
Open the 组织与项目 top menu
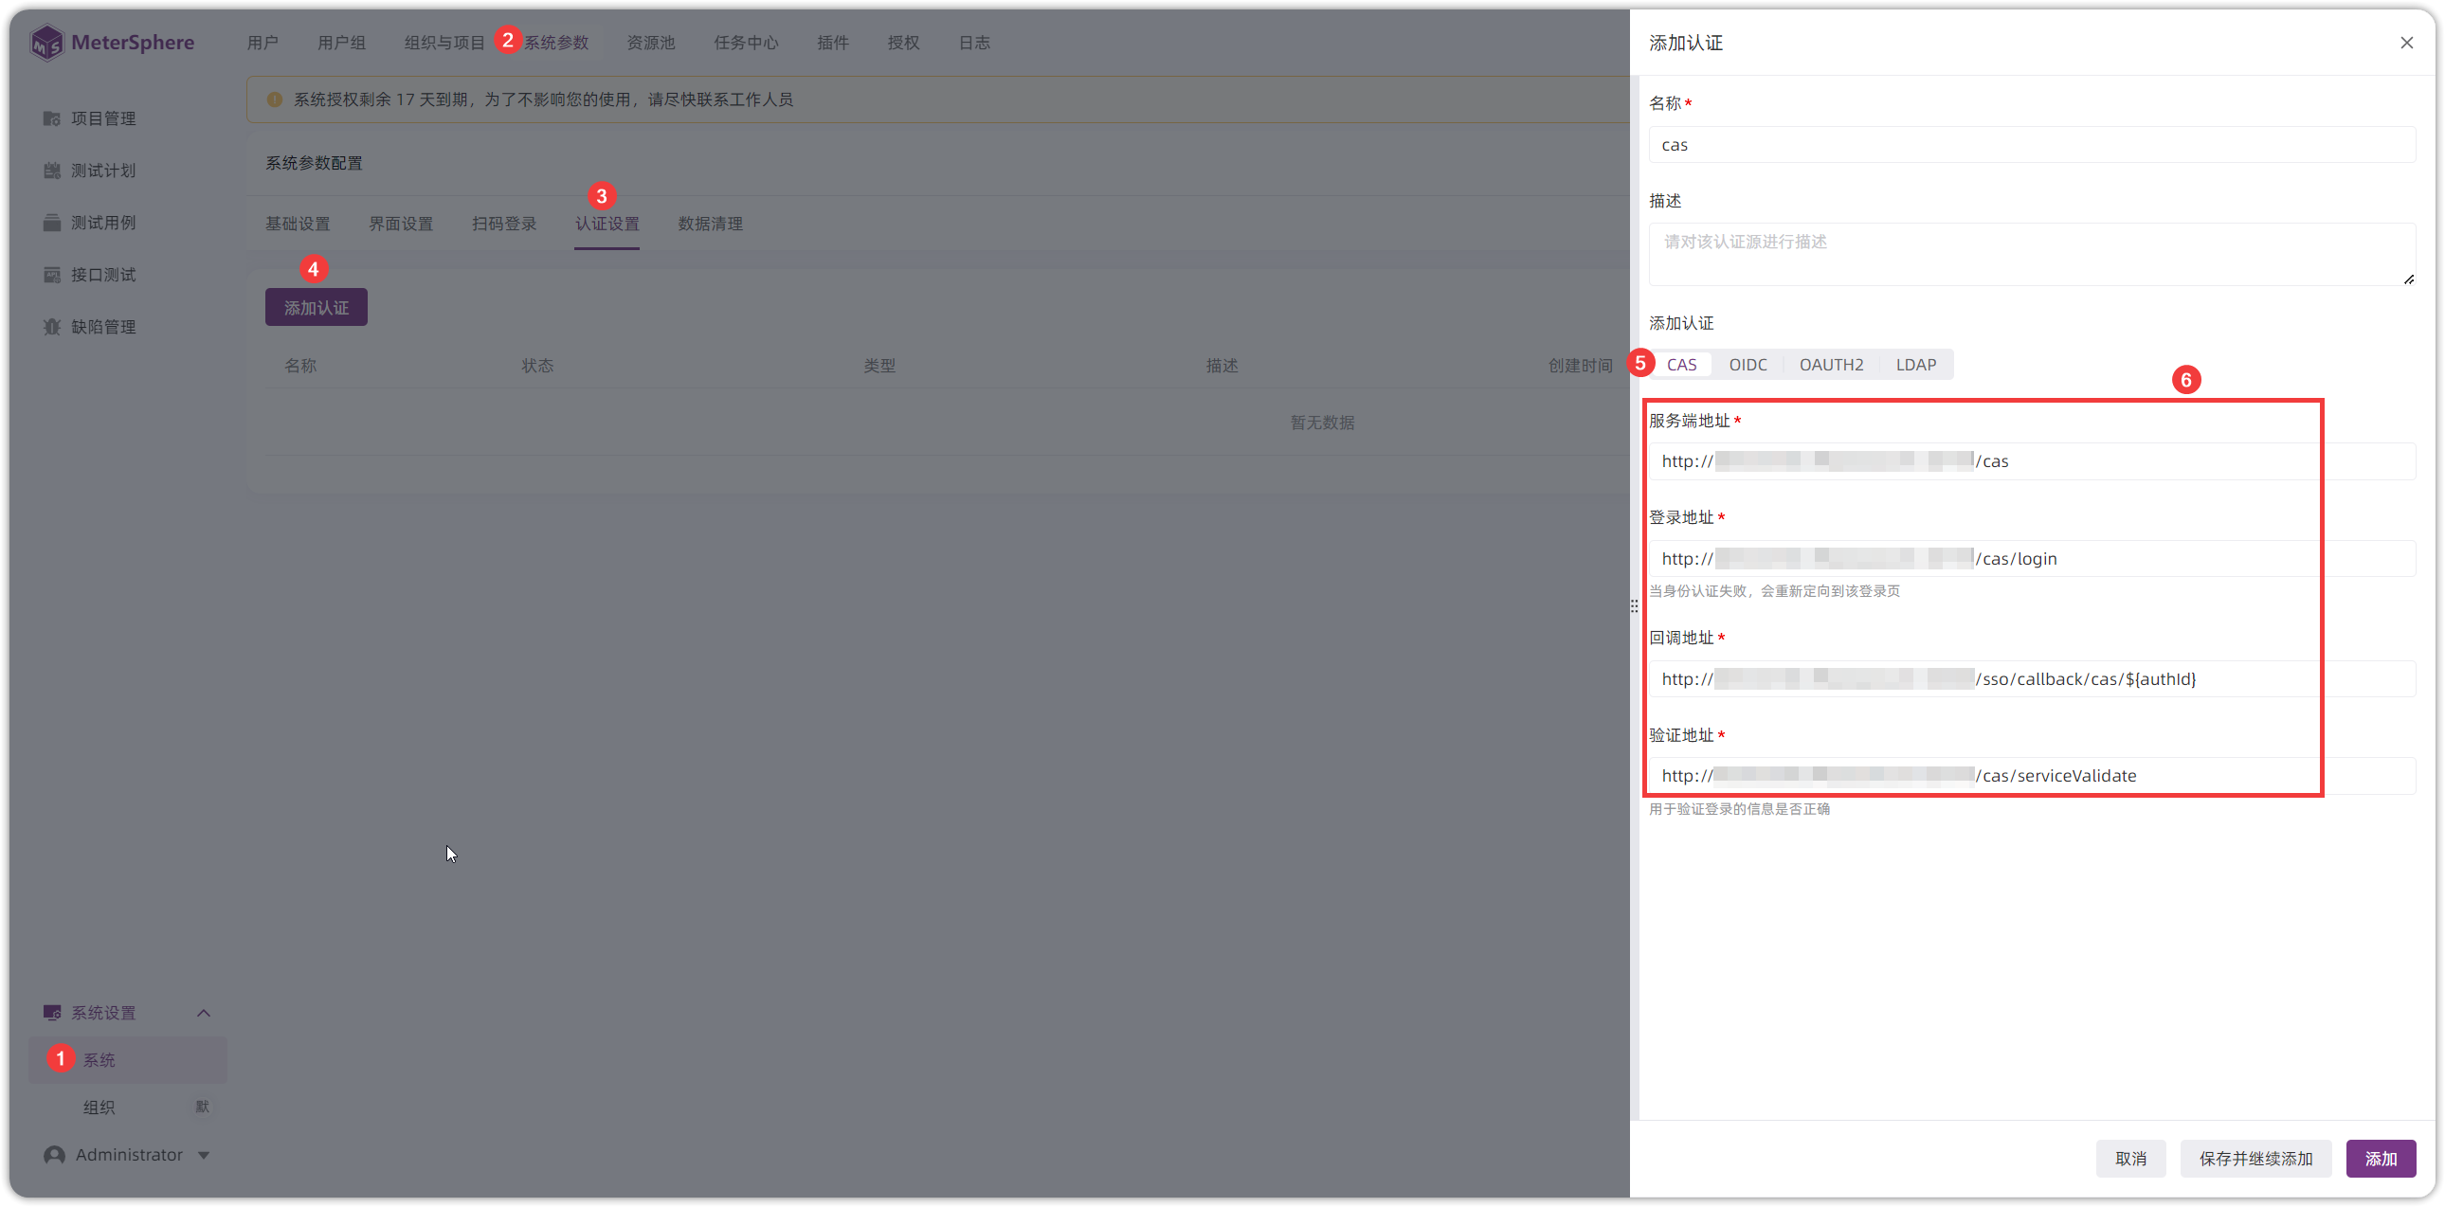(444, 43)
